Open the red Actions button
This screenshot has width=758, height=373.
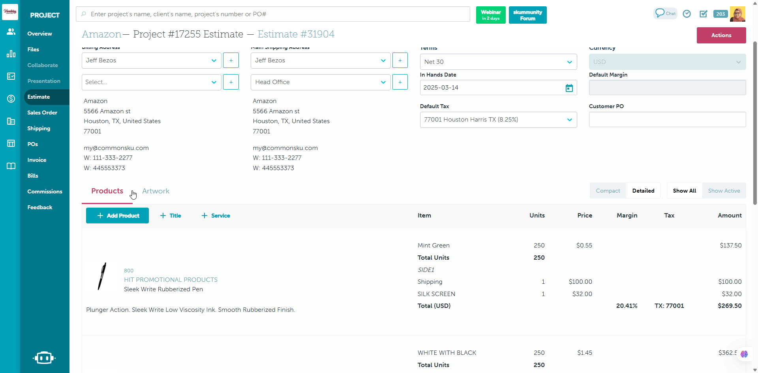point(721,35)
